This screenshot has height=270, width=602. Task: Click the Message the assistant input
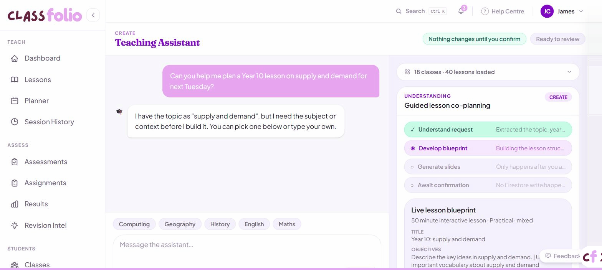(x=247, y=252)
